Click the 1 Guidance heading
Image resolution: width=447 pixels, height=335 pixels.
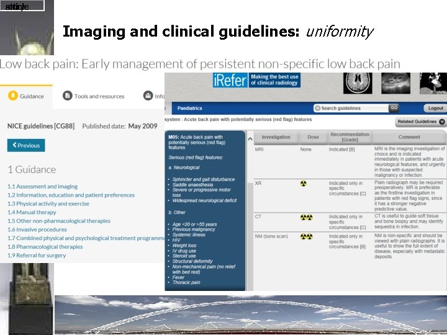32,169
